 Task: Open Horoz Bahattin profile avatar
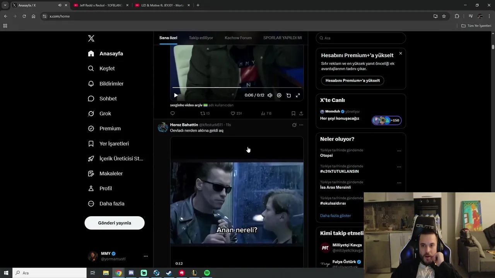(163, 127)
